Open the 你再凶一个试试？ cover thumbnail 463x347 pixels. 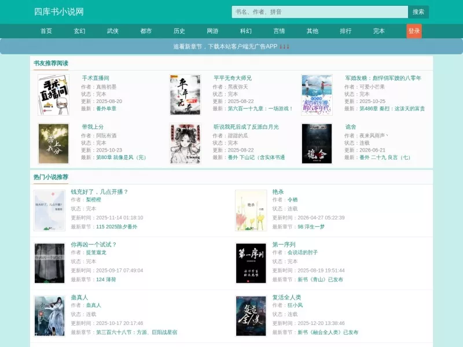coord(50,263)
